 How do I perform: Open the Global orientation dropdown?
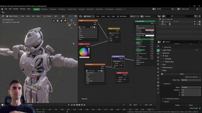pyautogui.click(x=48, y=16)
